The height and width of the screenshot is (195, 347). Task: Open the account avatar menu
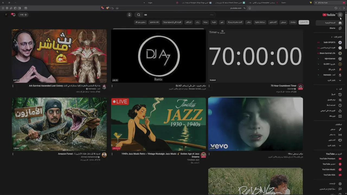point(6,15)
